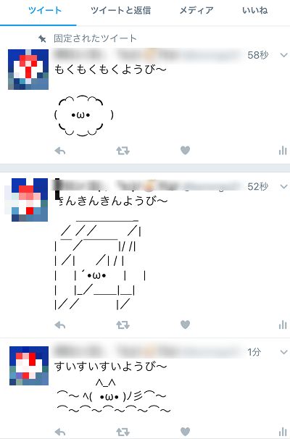The width and height of the screenshot is (290, 439).
Task: Like the すいすいすいようび tweet
Action: (x=185, y=432)
